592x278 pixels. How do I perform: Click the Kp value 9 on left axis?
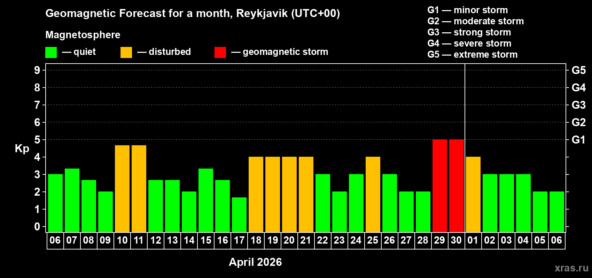pos(37,70)
